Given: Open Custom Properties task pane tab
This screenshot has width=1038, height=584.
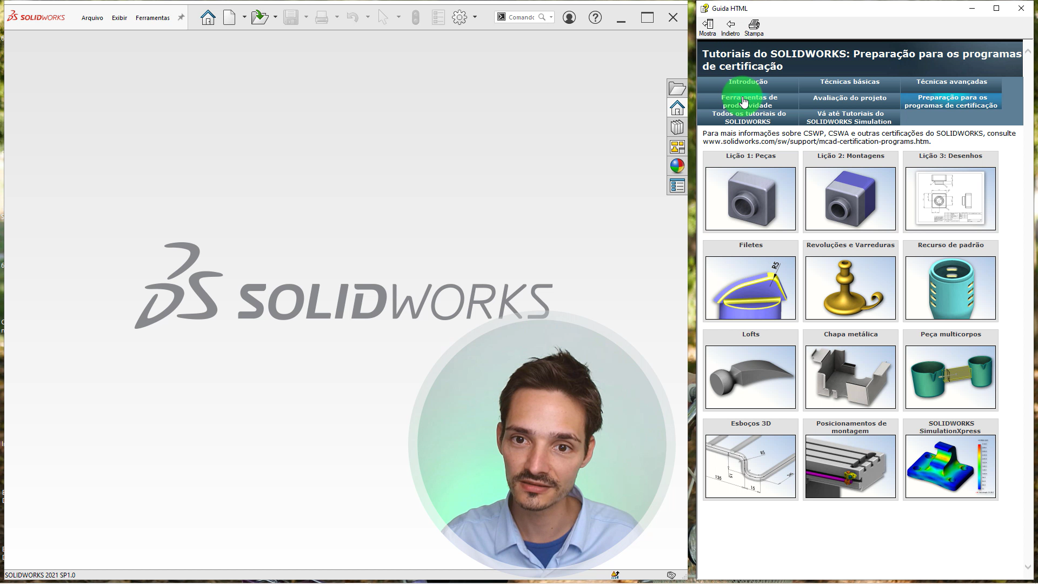Looking at the screenshot, I should (677, 186).
